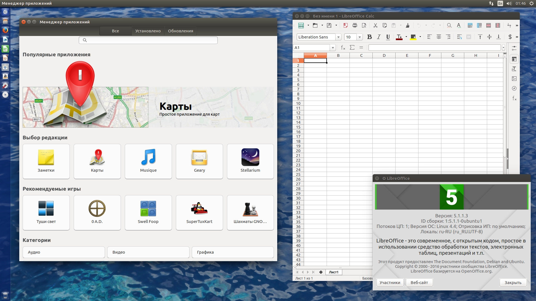Align cell text left
Image resolution: width=536 pixels, height=301 pixels.
429,37
